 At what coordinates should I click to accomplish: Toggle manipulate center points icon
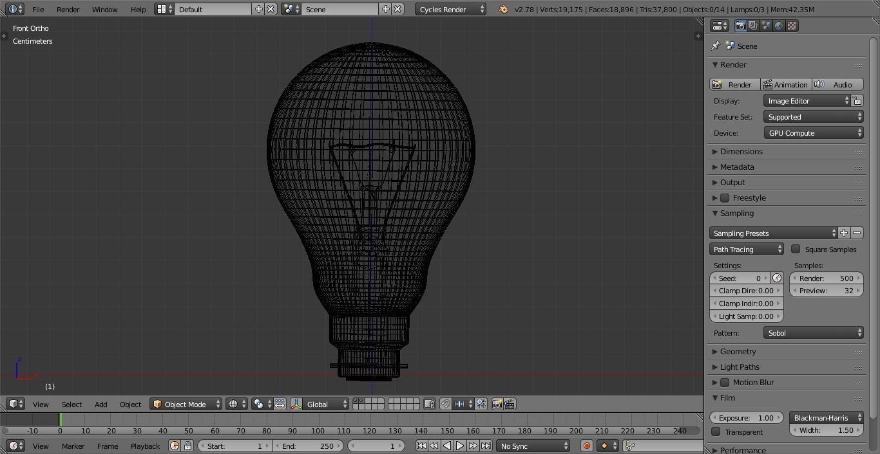click(280, 404)
